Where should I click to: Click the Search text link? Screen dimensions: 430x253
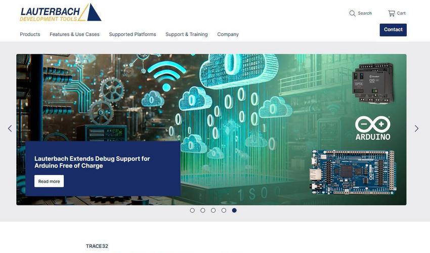click(365, 13)
